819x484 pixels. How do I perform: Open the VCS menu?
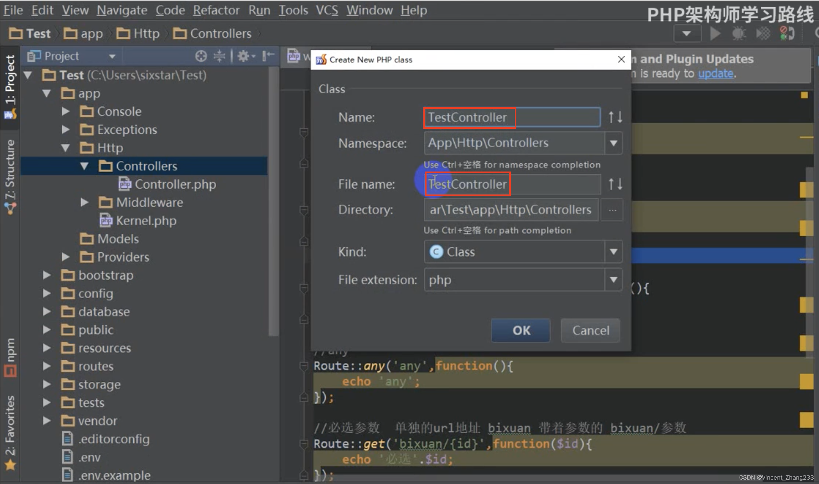(x=327, y=10)
